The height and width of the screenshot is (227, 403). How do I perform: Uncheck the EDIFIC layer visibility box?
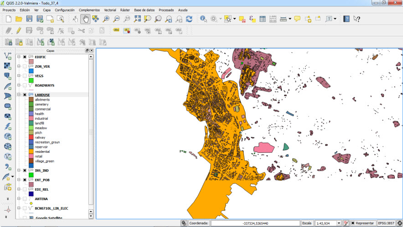(25, 57)
